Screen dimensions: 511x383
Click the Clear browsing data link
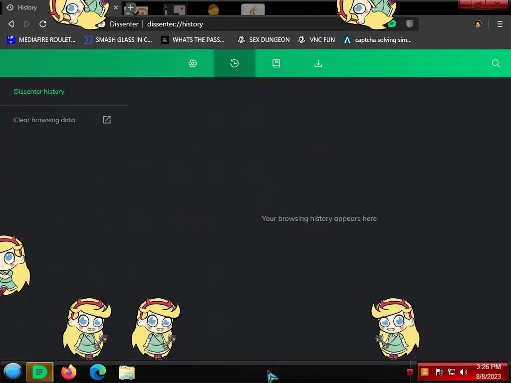pyautogui.click(x=44, y=120)
